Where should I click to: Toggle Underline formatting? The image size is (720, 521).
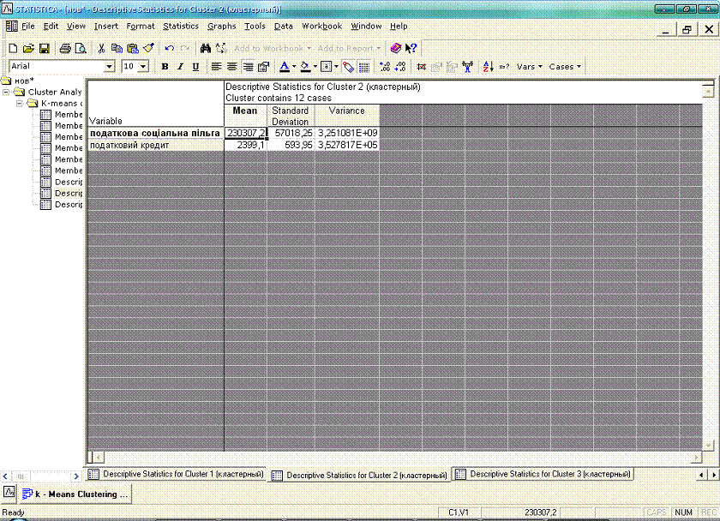[195, 67]
